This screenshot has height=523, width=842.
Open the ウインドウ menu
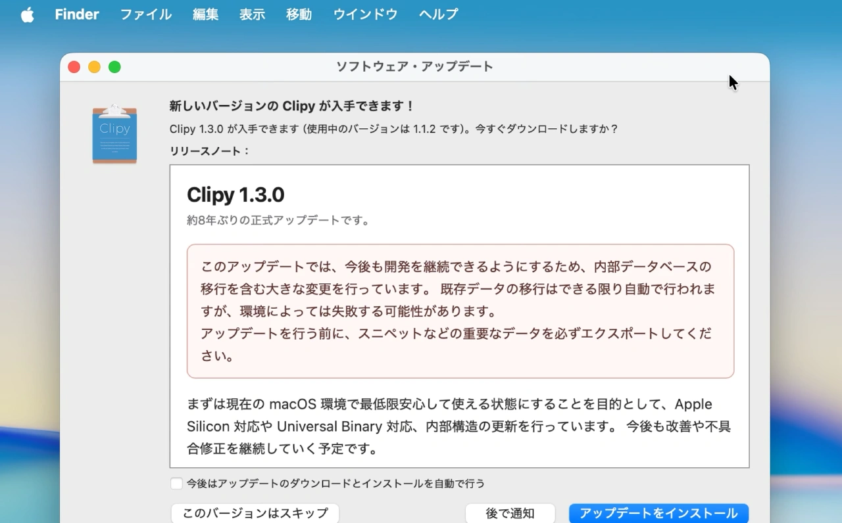[x=366, y=14]
